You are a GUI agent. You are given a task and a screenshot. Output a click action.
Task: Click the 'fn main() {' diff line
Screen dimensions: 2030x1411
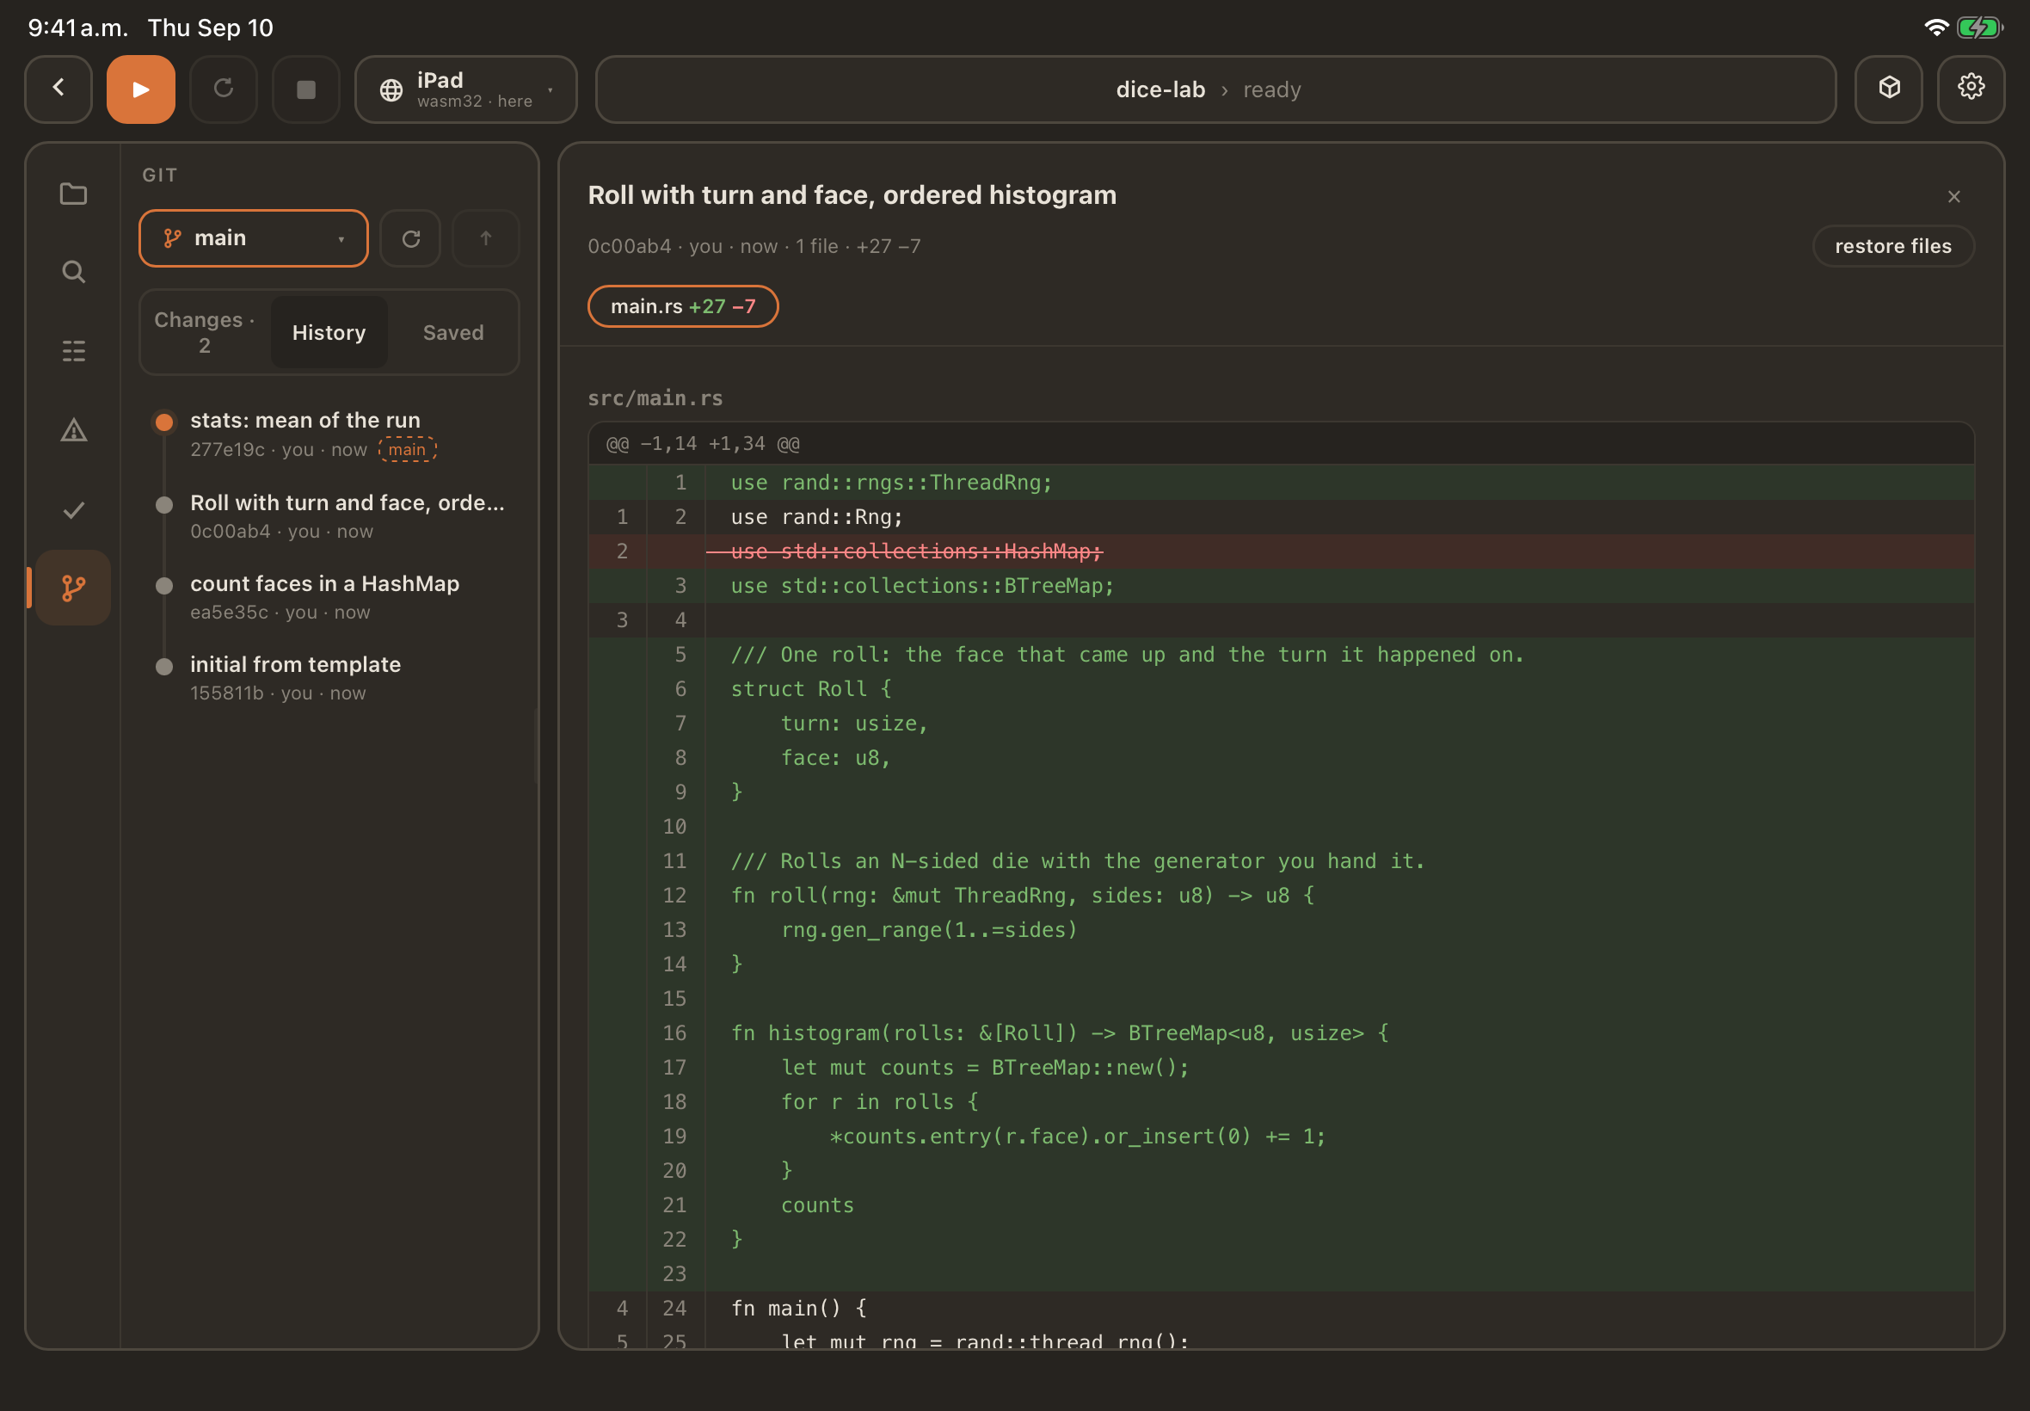pyautogui.click(x=1282, y=1308)
